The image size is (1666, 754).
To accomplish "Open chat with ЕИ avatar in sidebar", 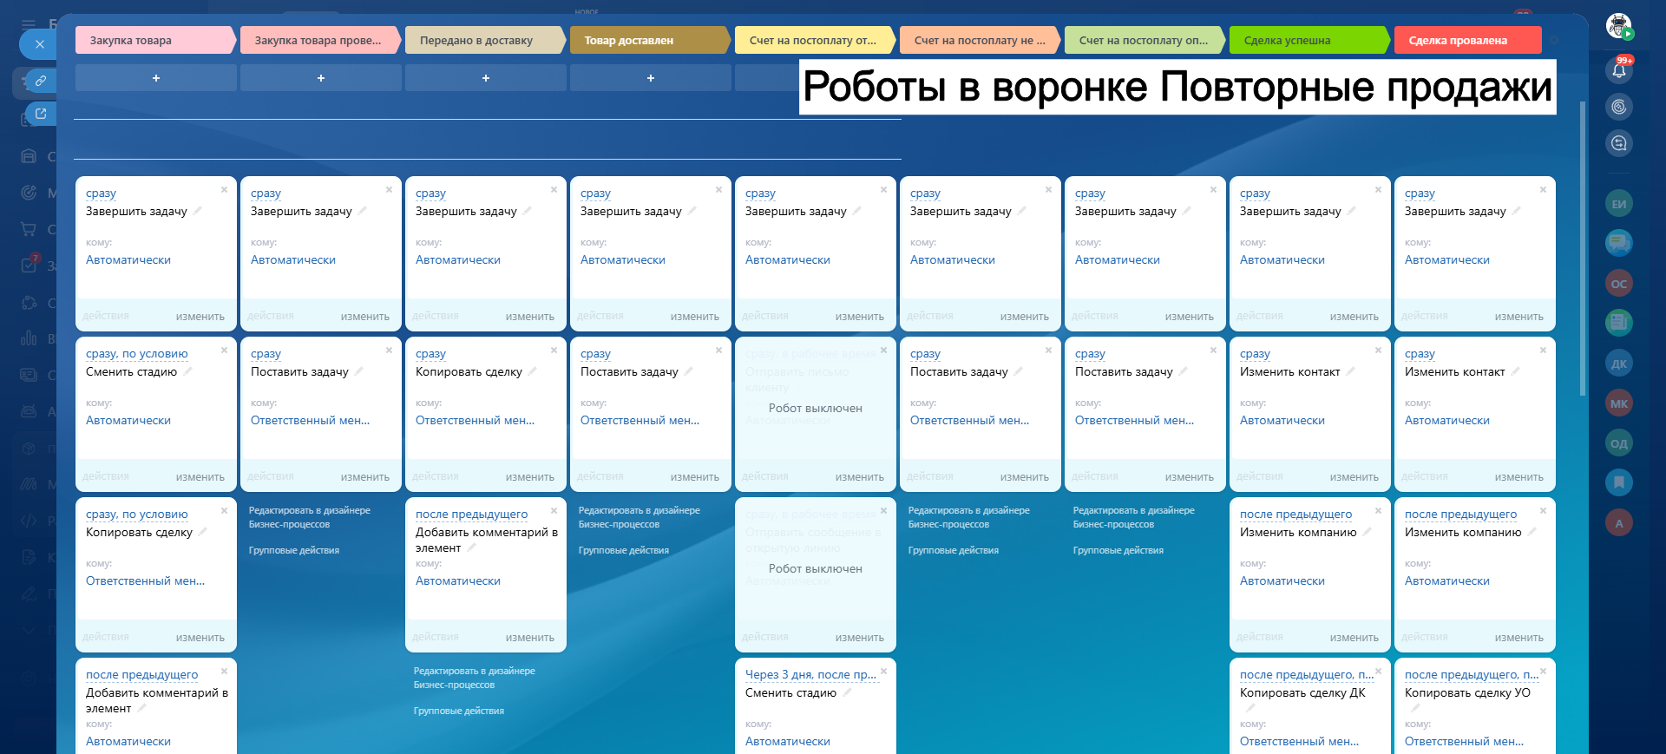I will coord(1619,204).
